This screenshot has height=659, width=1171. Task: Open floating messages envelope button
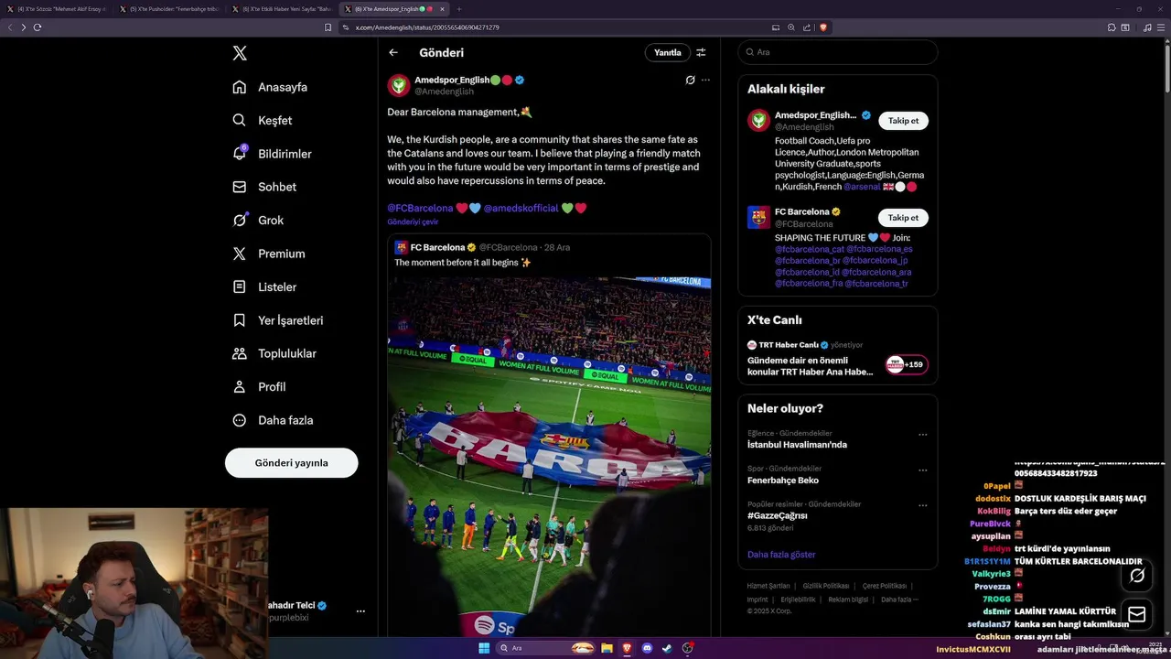tap(1137, 614)
